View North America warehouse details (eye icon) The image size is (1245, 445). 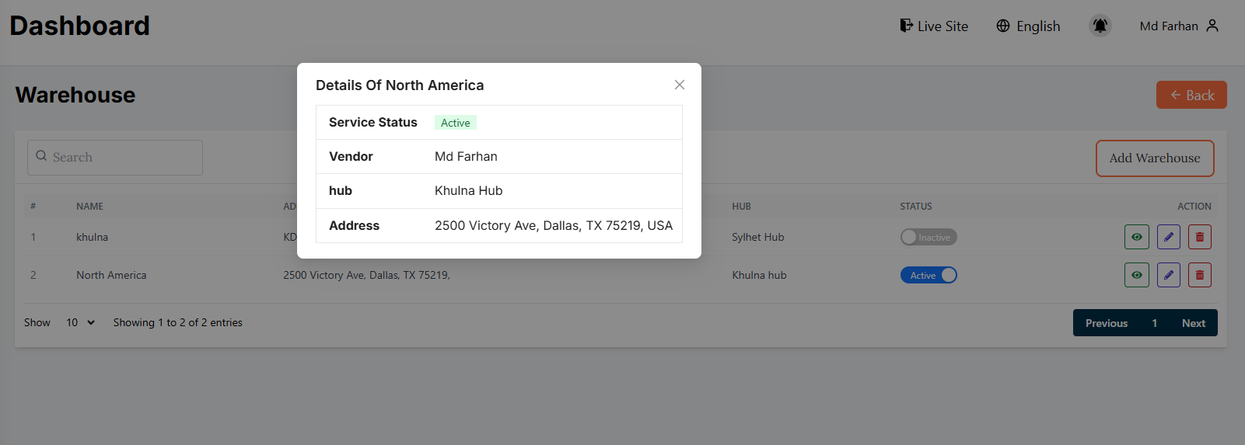(x=1136, y=275)
